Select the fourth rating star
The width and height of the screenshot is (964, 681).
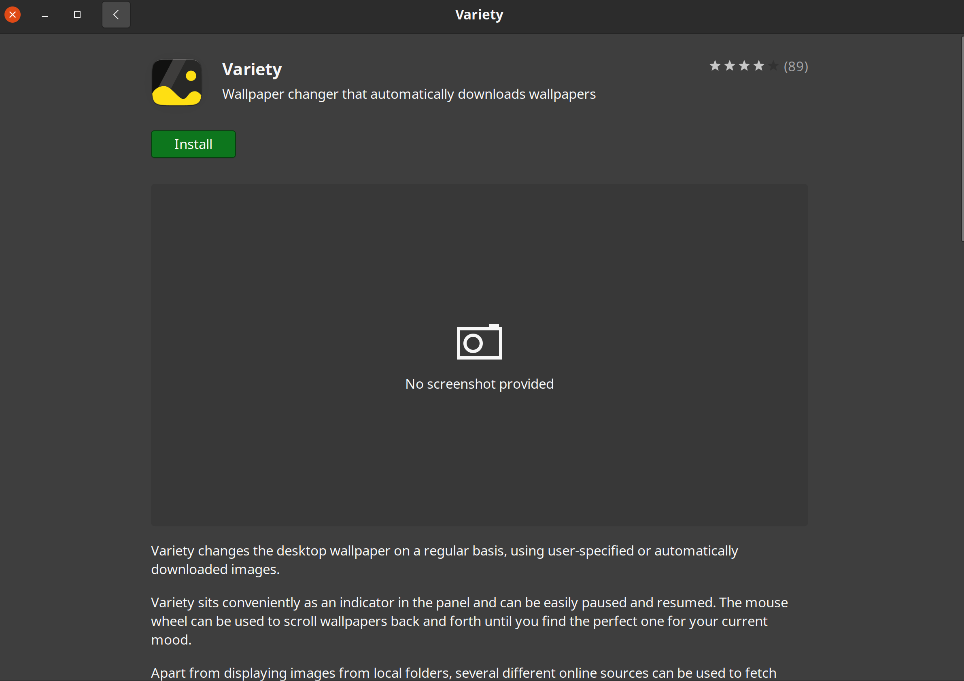tap(759, 66)
